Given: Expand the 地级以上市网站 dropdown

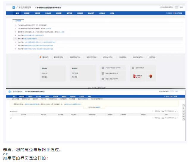Looking at the screenshot, I should click(108, 57).
